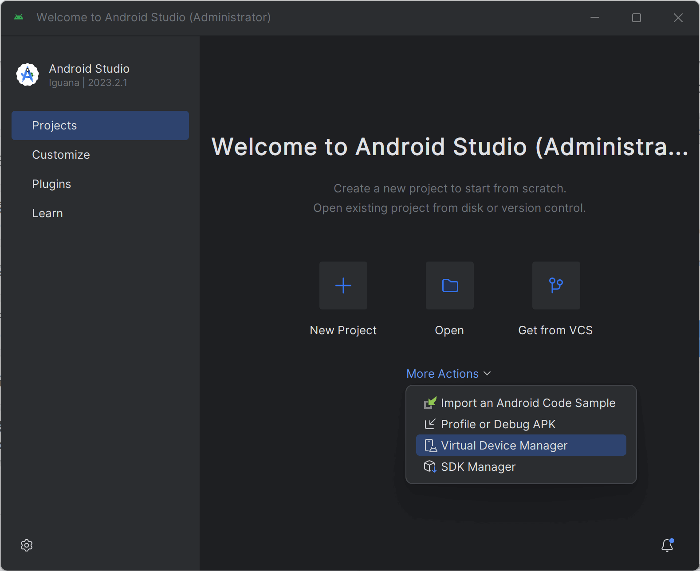Click the Virtual Device Manager phone icon
This screenshot has width=700, height=571.
(x=430, y=446)
